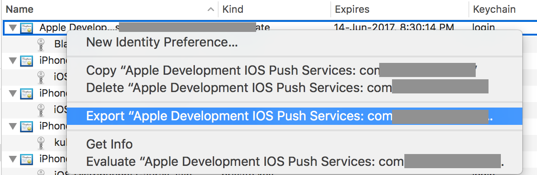Viewport: 537px width, 175px height.
Task: Collapse the certificate containing the kul key
Action: (x=13, y=126)
